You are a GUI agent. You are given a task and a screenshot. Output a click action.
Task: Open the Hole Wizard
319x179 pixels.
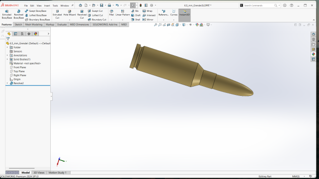point(70,13)
